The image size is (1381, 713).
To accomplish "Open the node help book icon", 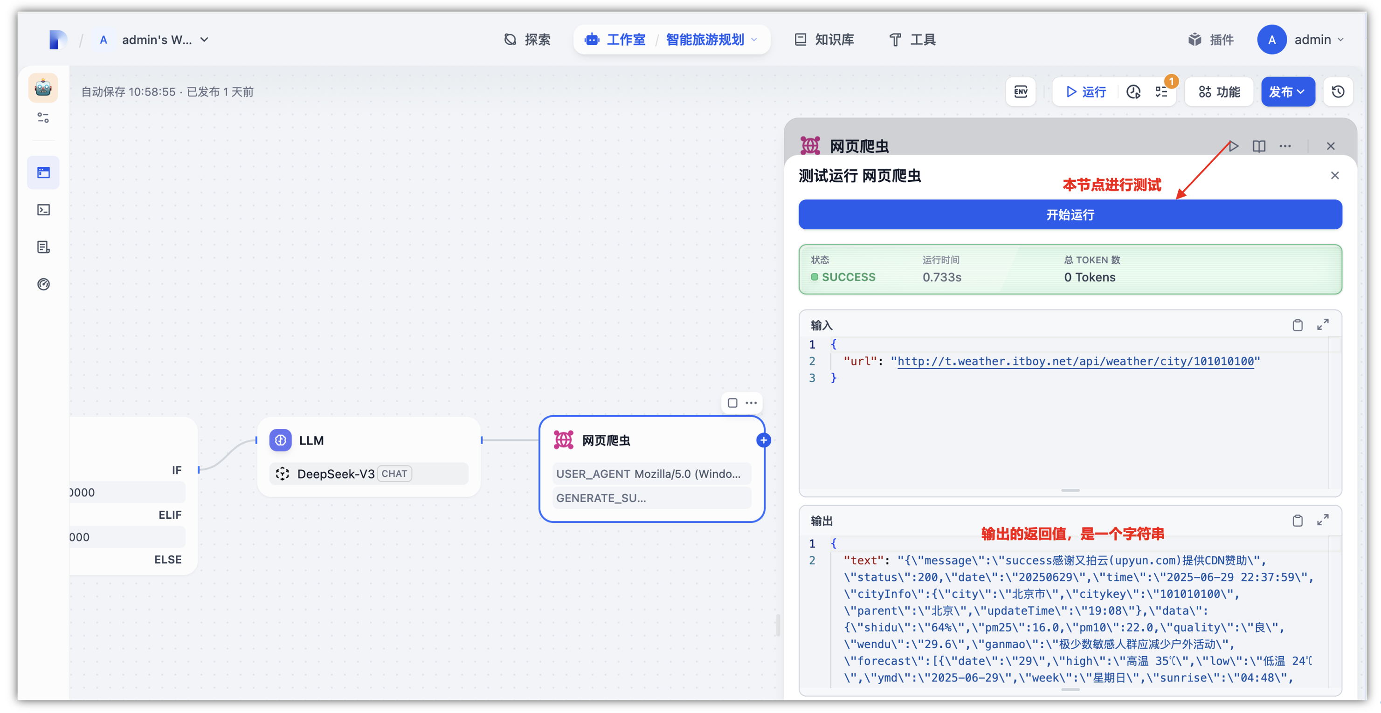I will click(1259, 146).
